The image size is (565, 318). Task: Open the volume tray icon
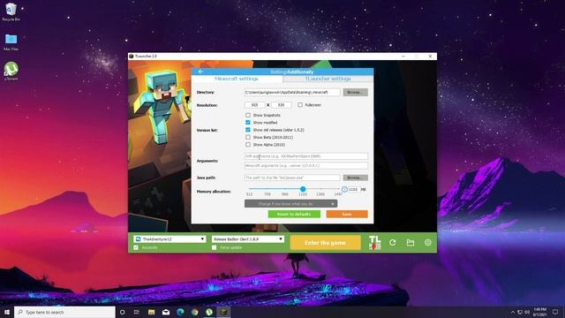(x=527, y=312)
